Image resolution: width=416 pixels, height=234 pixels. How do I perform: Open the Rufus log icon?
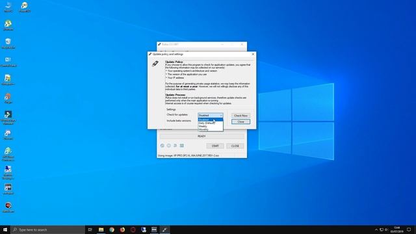tap(182, 146)
